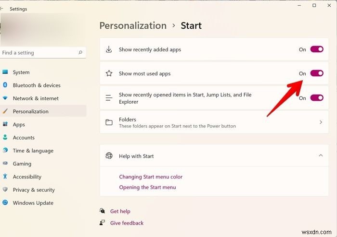Click the Gaming sidebar icon

coord(5,164)
